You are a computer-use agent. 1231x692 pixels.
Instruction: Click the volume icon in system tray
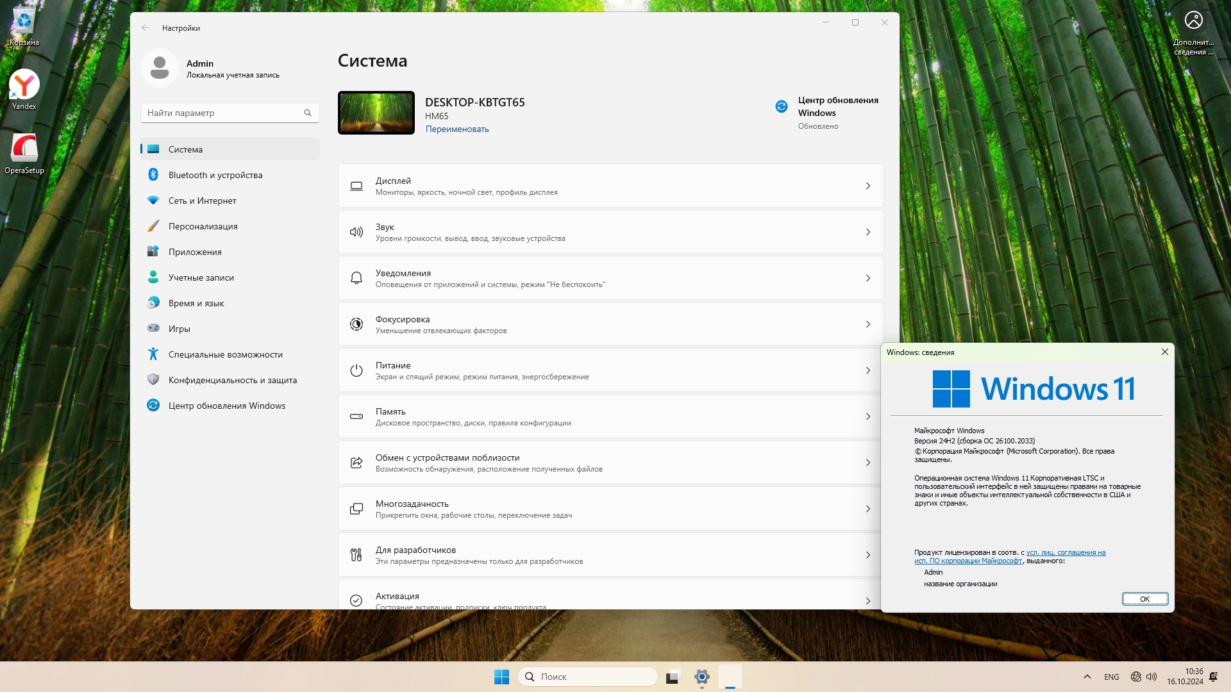(x=1151, y=677)
